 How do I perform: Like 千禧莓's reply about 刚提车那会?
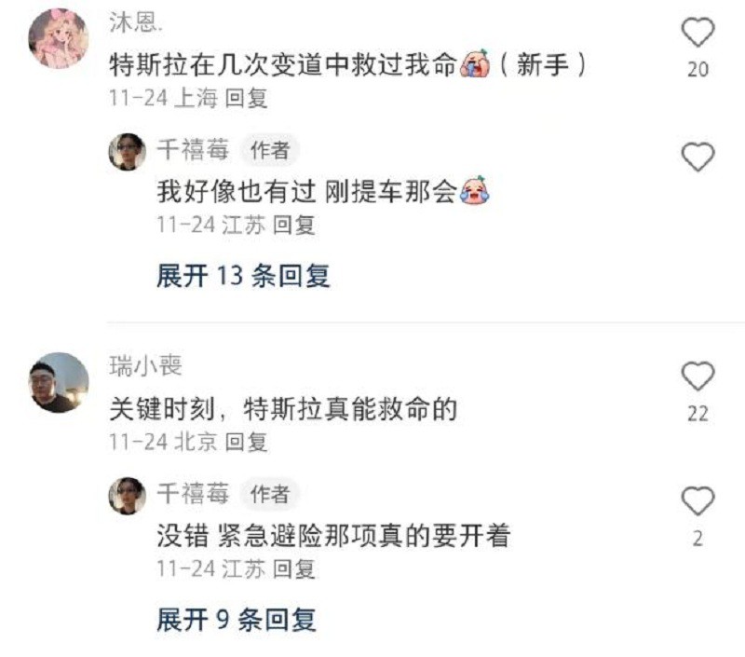click(x=698, y=157)
